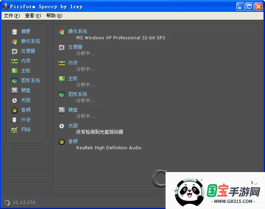265x209 pixels.
Task: Switch to 音频 section in sidebar
Action: [26, 110]
